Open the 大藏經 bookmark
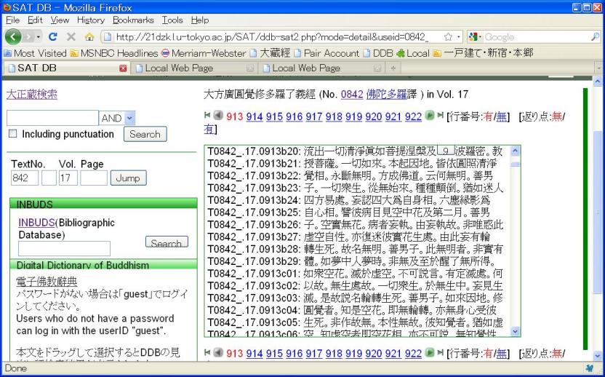Viewport: 605px width, 377px height. pyautogui.click(x=270, y=53)
